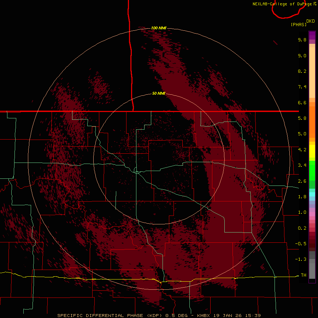Image resolution: width=318 pixels, height=318 pixels.
Task: Click the 5.8 color scale value
Action: [x=302, y=118]
